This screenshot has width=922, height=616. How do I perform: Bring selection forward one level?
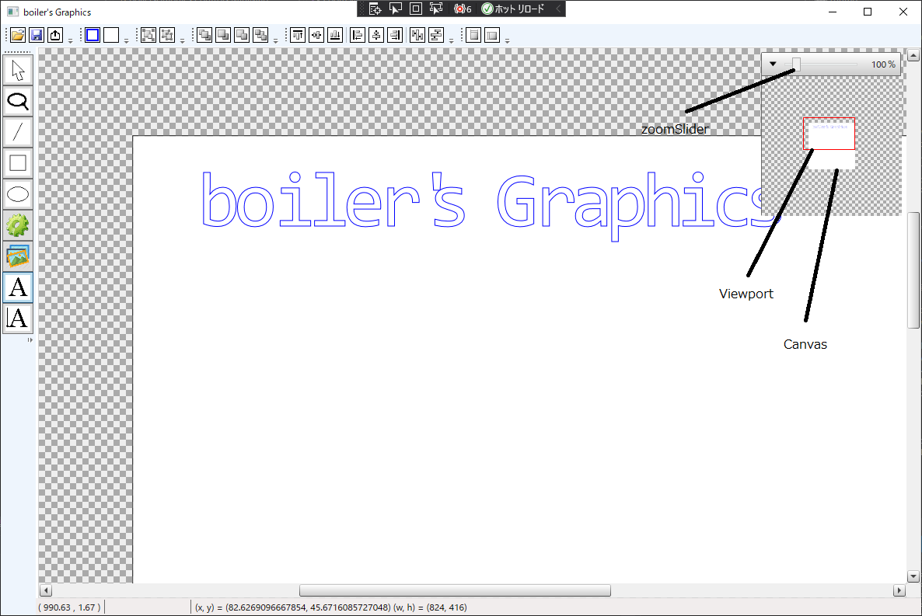[223, 35]
